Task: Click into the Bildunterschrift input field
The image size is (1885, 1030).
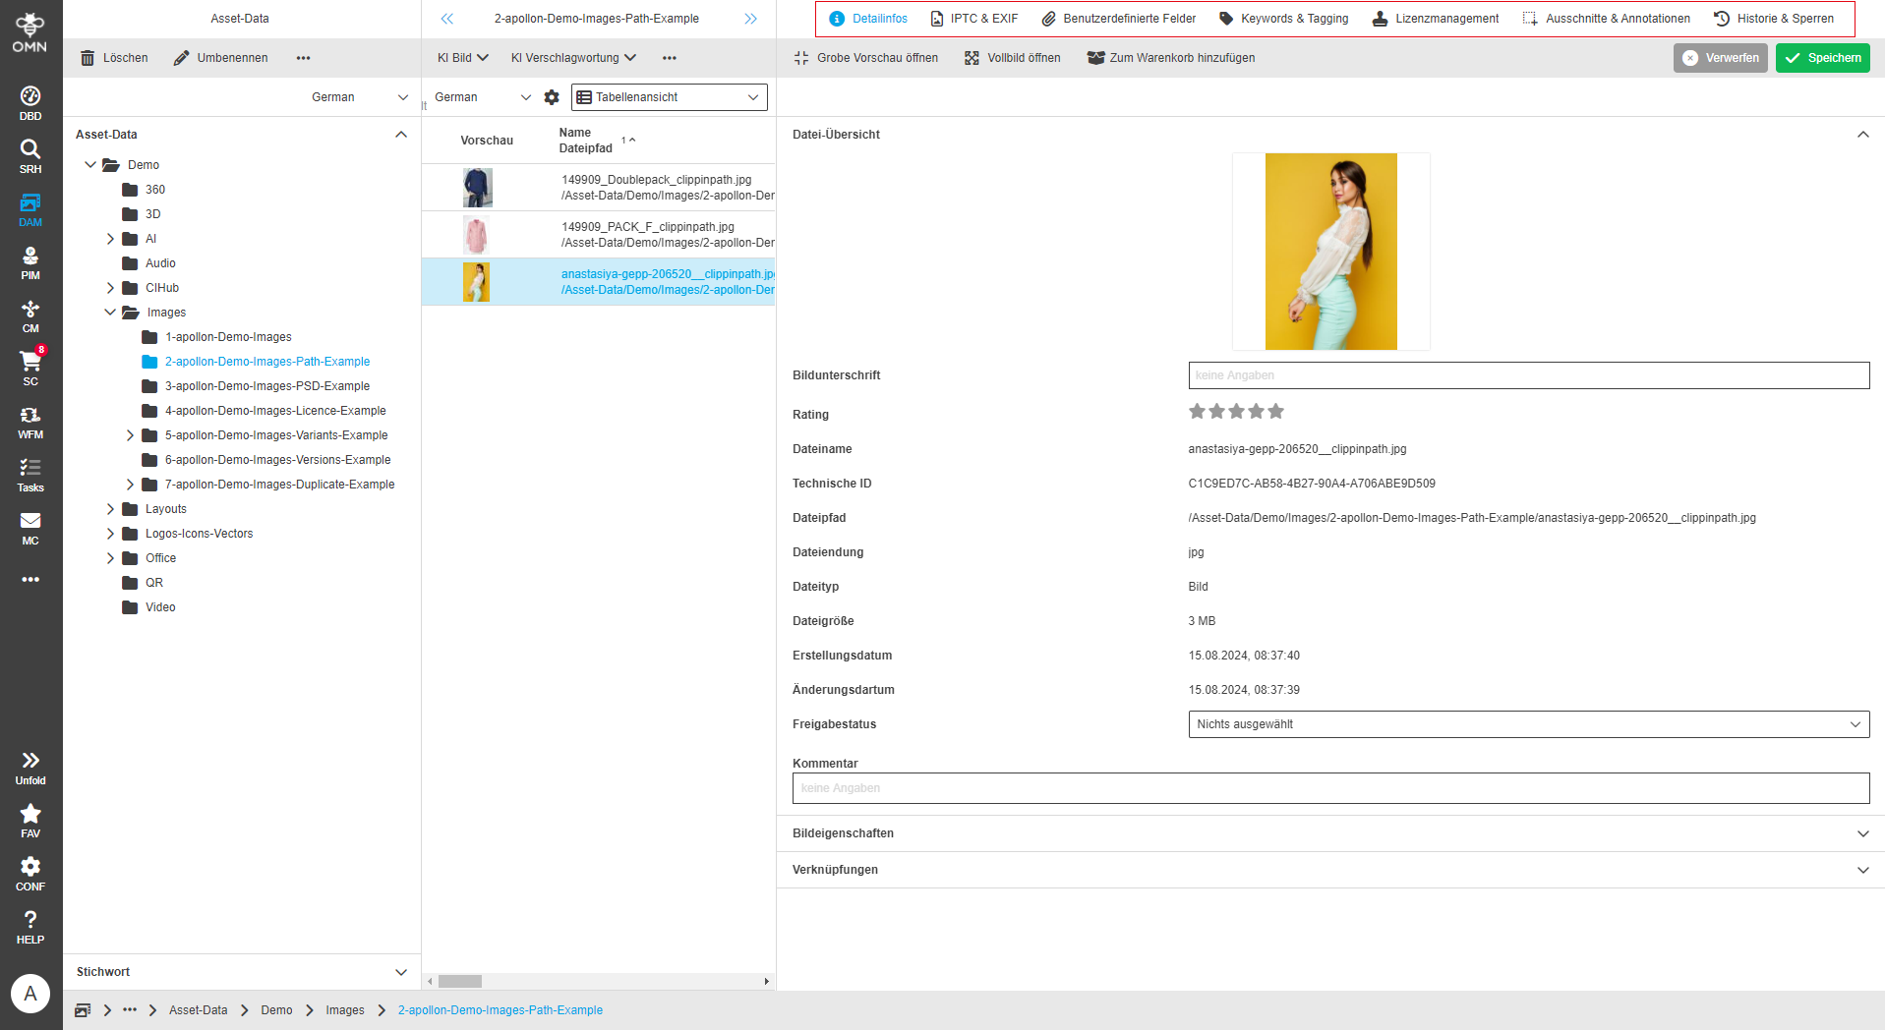Action: click(x=1528, y=375)
